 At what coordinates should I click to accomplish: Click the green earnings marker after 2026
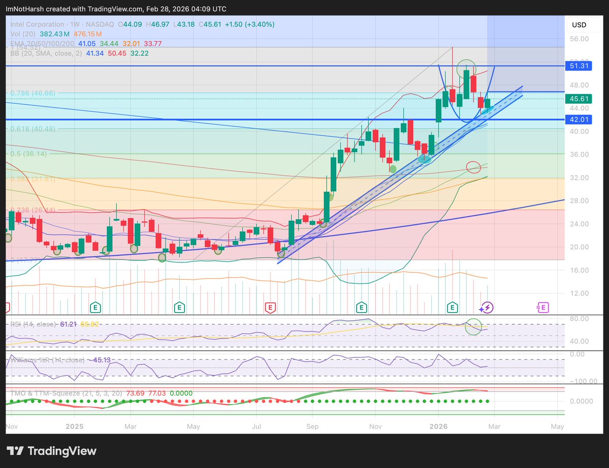[452, 308]
